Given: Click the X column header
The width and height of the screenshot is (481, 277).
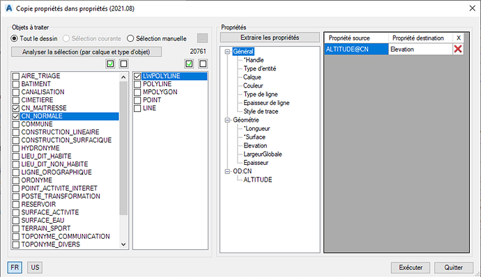Looking at the screenshot, I should [x=458, y=38].
